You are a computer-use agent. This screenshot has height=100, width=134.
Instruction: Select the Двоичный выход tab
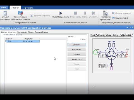click(42, 32)
